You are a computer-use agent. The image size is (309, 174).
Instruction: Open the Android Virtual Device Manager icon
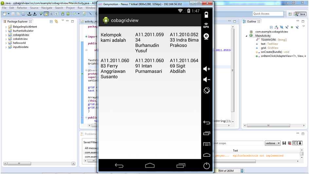68,14
